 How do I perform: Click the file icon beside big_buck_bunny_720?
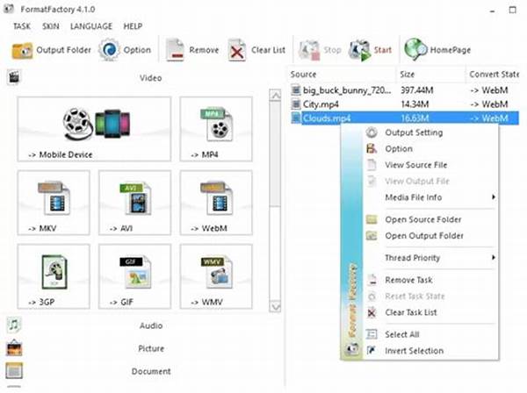pos(295,90)
